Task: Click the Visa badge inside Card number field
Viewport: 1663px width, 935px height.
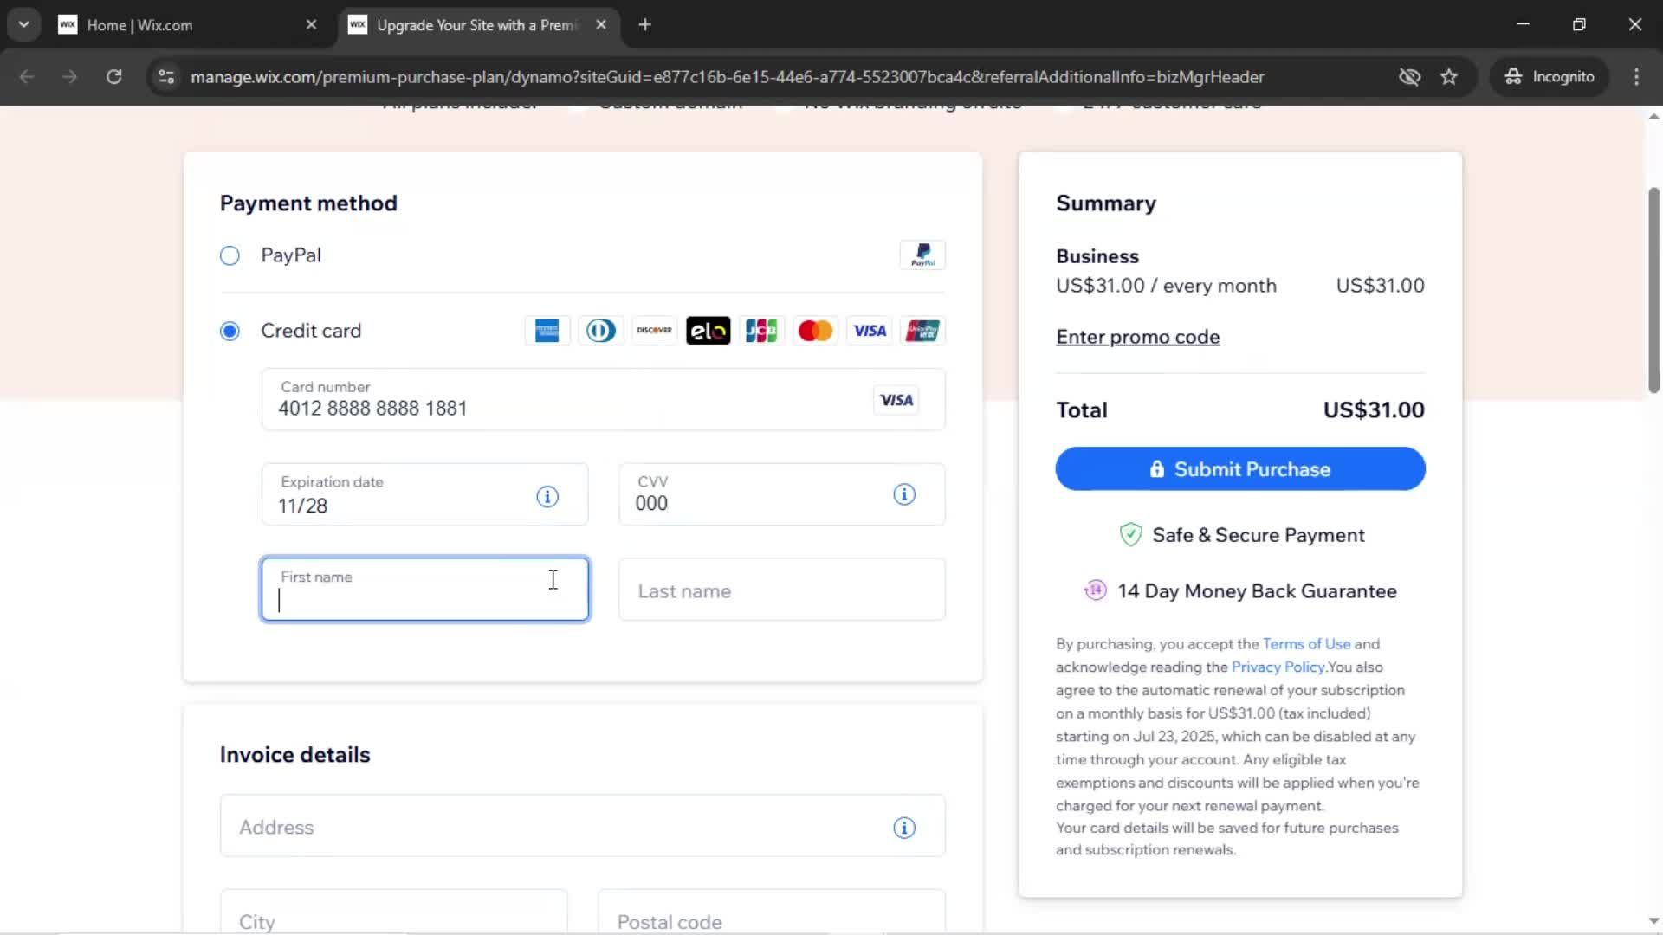Action: pyautogui.click(x=896, y=400)
